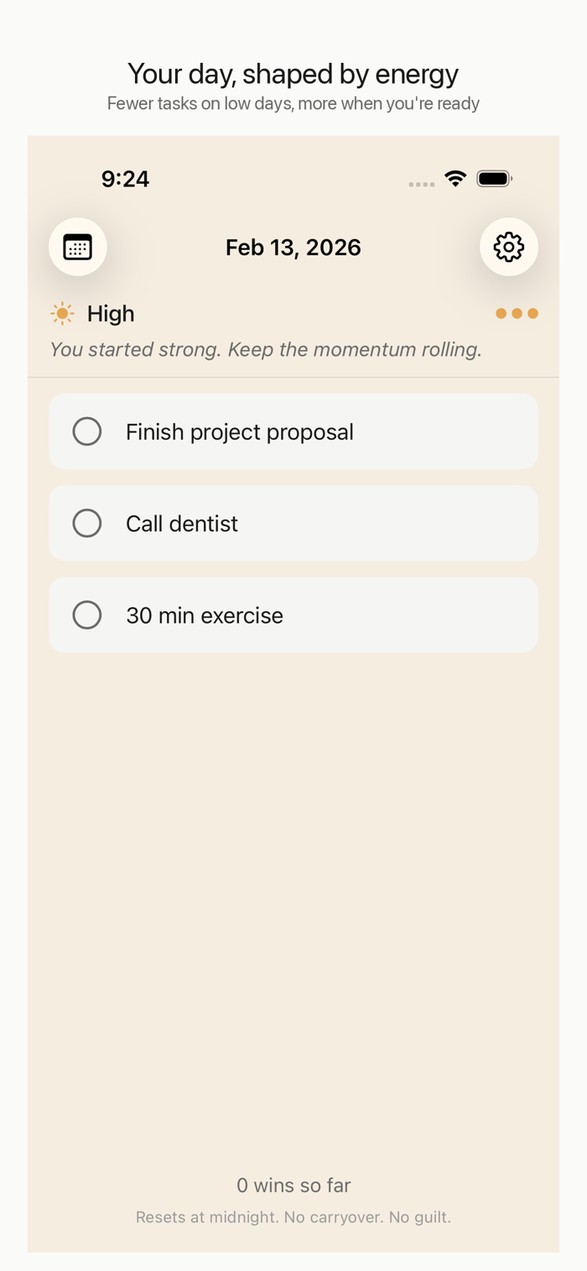Screen dimensions: 587x1271
Task: Open settings via gear icon
Action: point(508,247)
